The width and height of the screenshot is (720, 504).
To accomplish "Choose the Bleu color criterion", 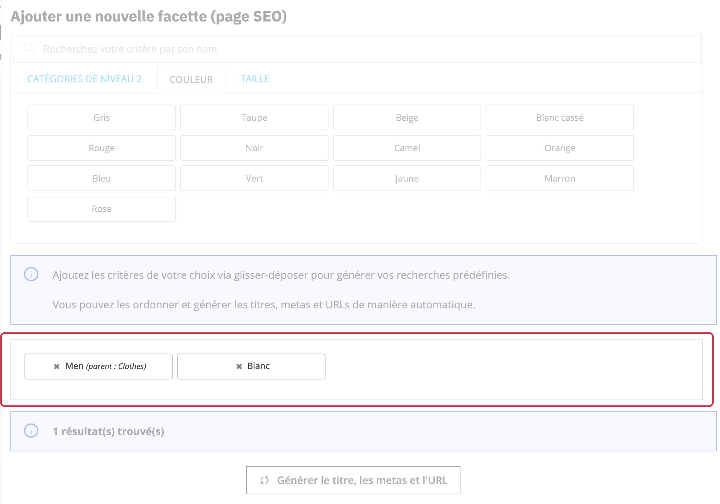I will (x=102, y=178).
